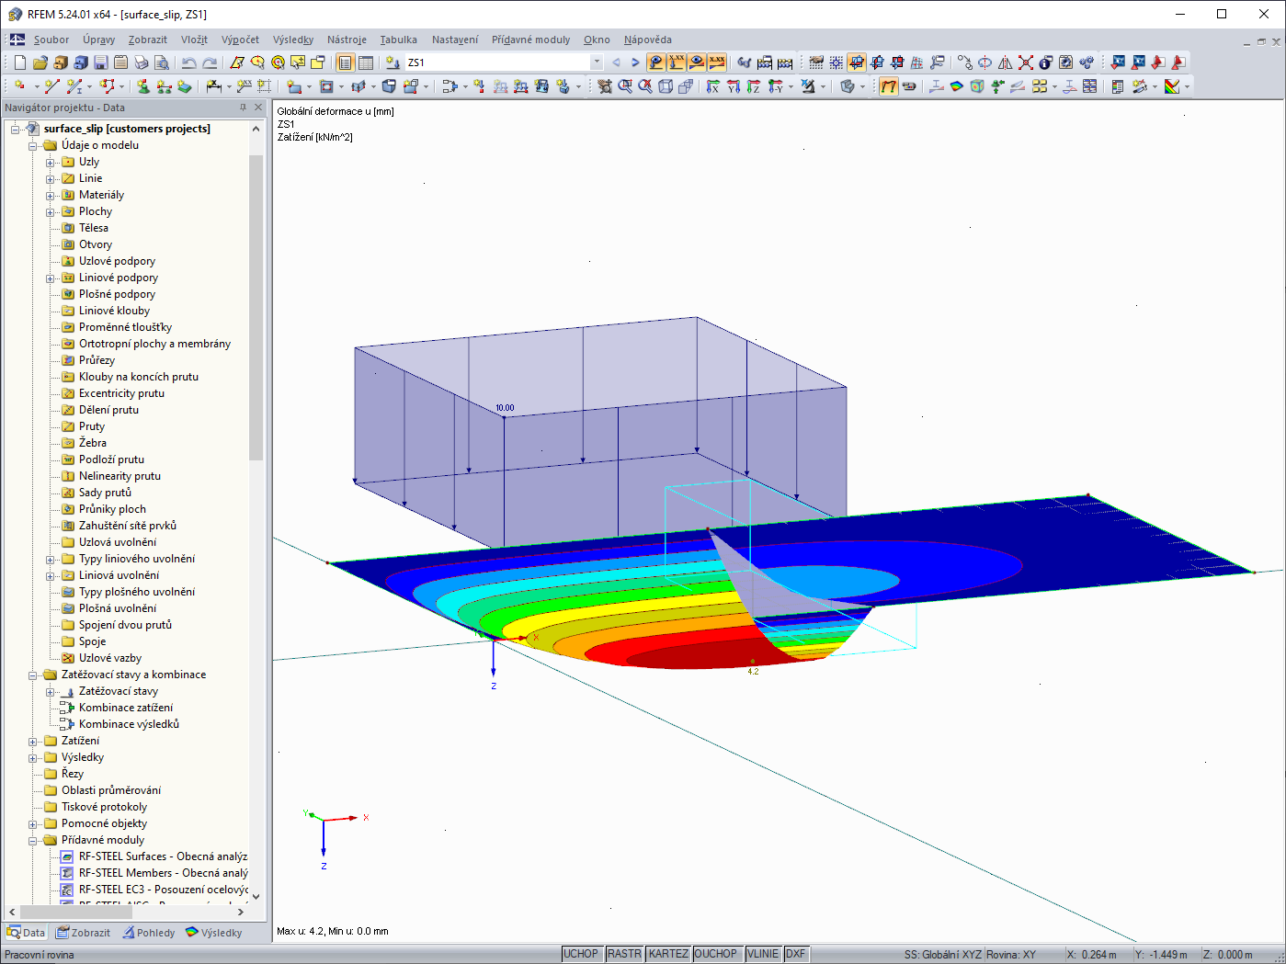This screenshot has width=1286, height=964.
Task: Save the model with the floppy icon
Action: 100,62
